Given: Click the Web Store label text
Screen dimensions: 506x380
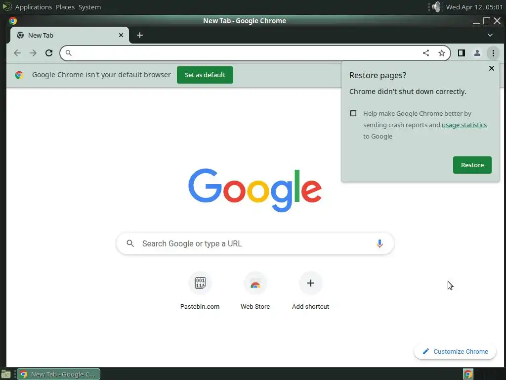Looking at the screenshot, I should pyautogui.click(x=255, y=307).
